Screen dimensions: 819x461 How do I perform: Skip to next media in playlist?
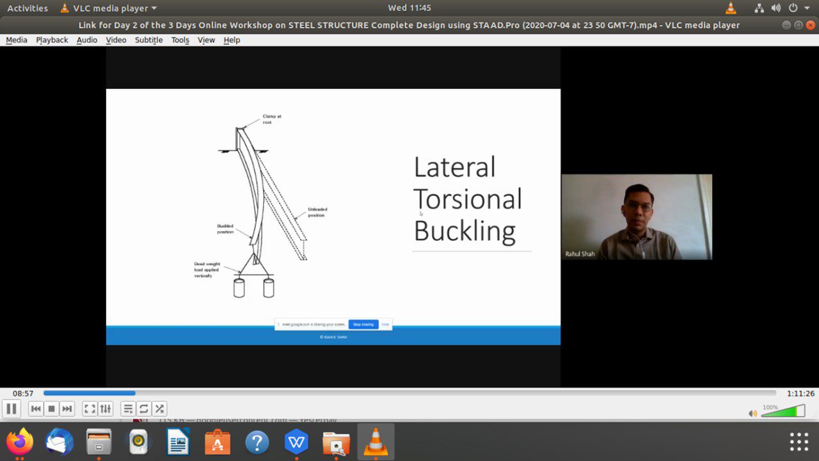tap(67, 408)
